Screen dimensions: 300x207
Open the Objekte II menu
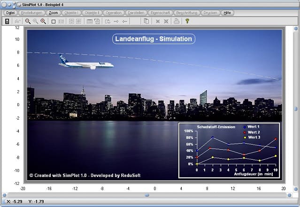pos(92,13)
